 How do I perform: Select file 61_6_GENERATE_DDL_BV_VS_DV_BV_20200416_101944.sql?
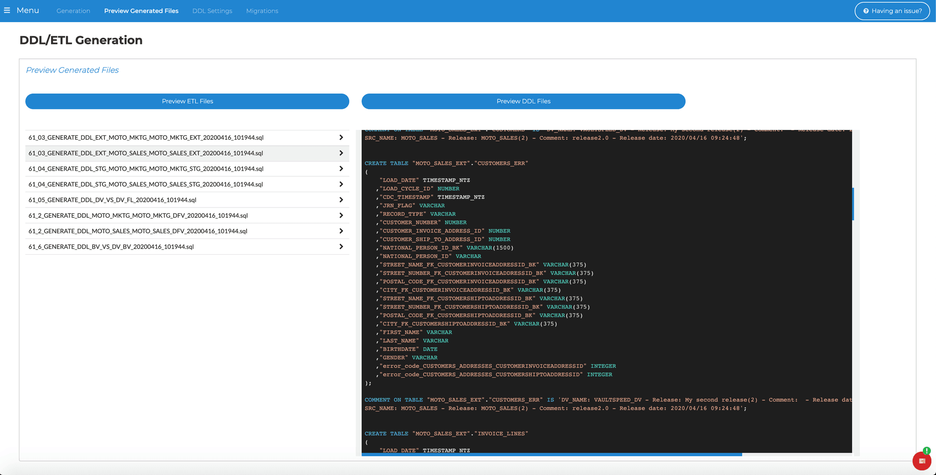(x=187, y=246)
